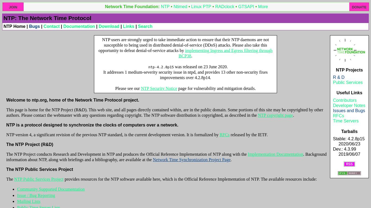Click the Network Time Foundation logo

(x=349, y=50)
